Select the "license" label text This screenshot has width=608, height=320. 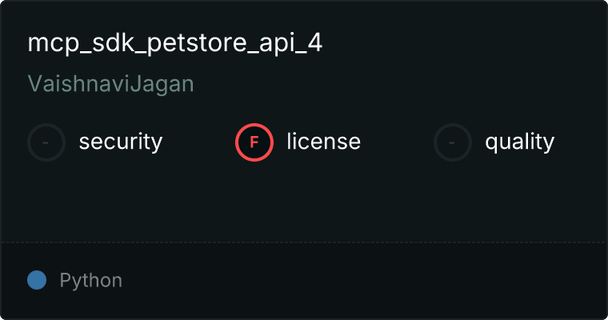point(323,142)
